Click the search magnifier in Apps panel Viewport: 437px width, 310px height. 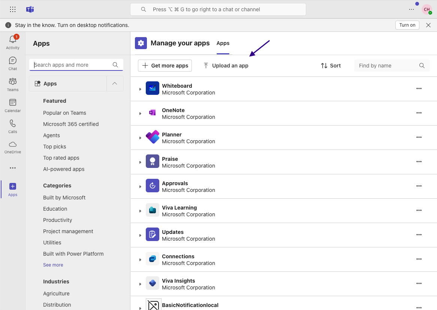pos(115,65)
